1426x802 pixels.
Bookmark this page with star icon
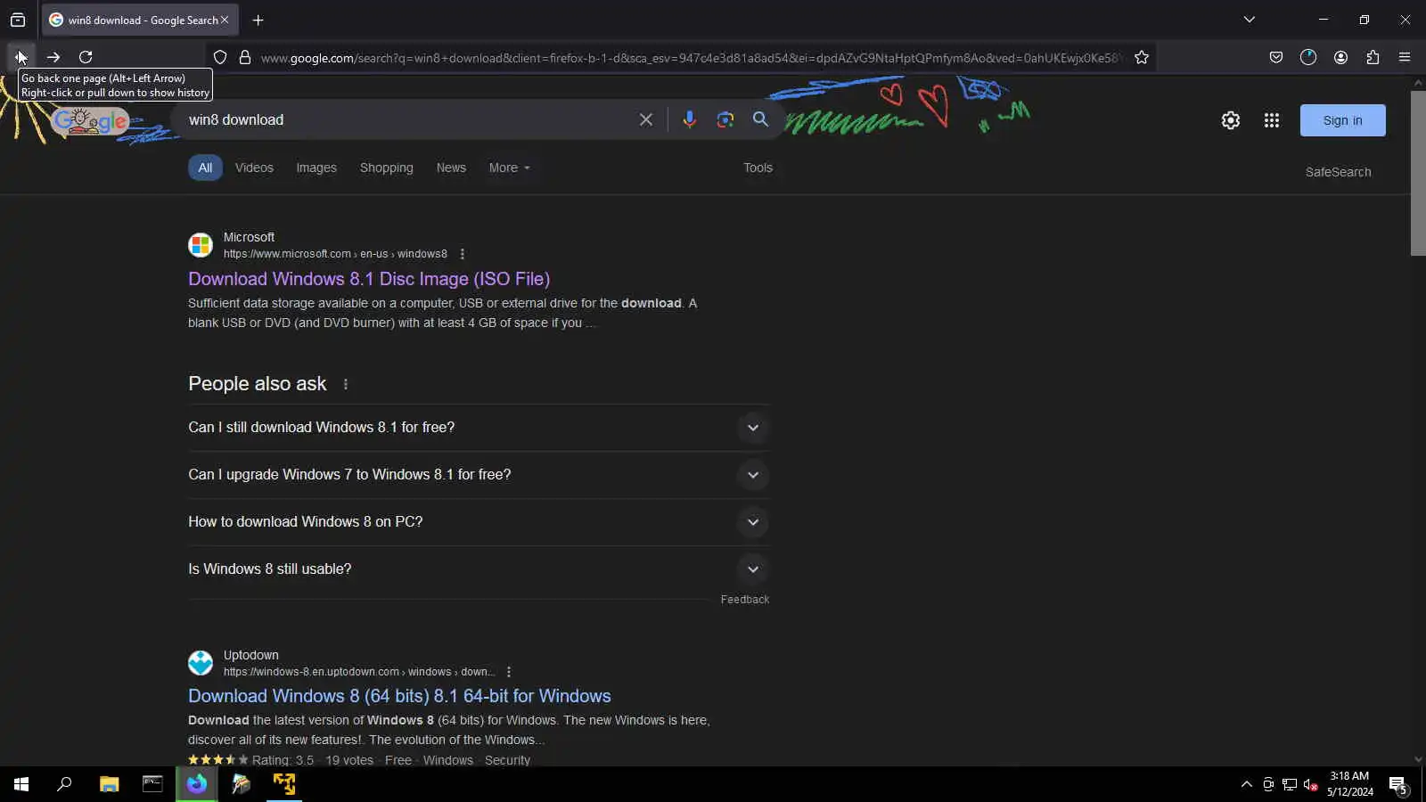tap(1142, 57)
